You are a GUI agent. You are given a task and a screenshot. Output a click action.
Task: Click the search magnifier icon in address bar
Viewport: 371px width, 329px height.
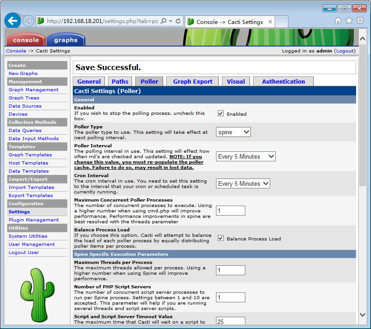click(x=164, y=21)
